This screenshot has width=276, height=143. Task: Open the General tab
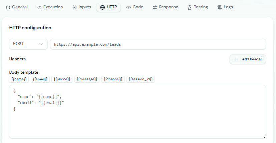click(x=17, y=7)
